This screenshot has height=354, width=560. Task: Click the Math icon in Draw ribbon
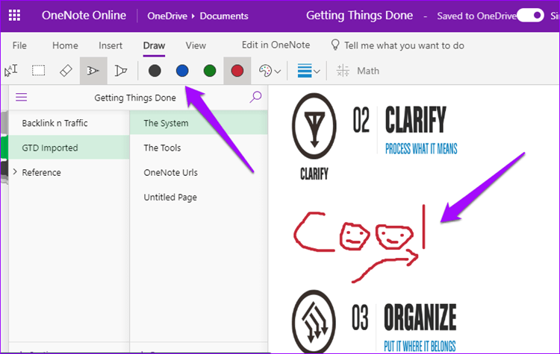[343, 71]
